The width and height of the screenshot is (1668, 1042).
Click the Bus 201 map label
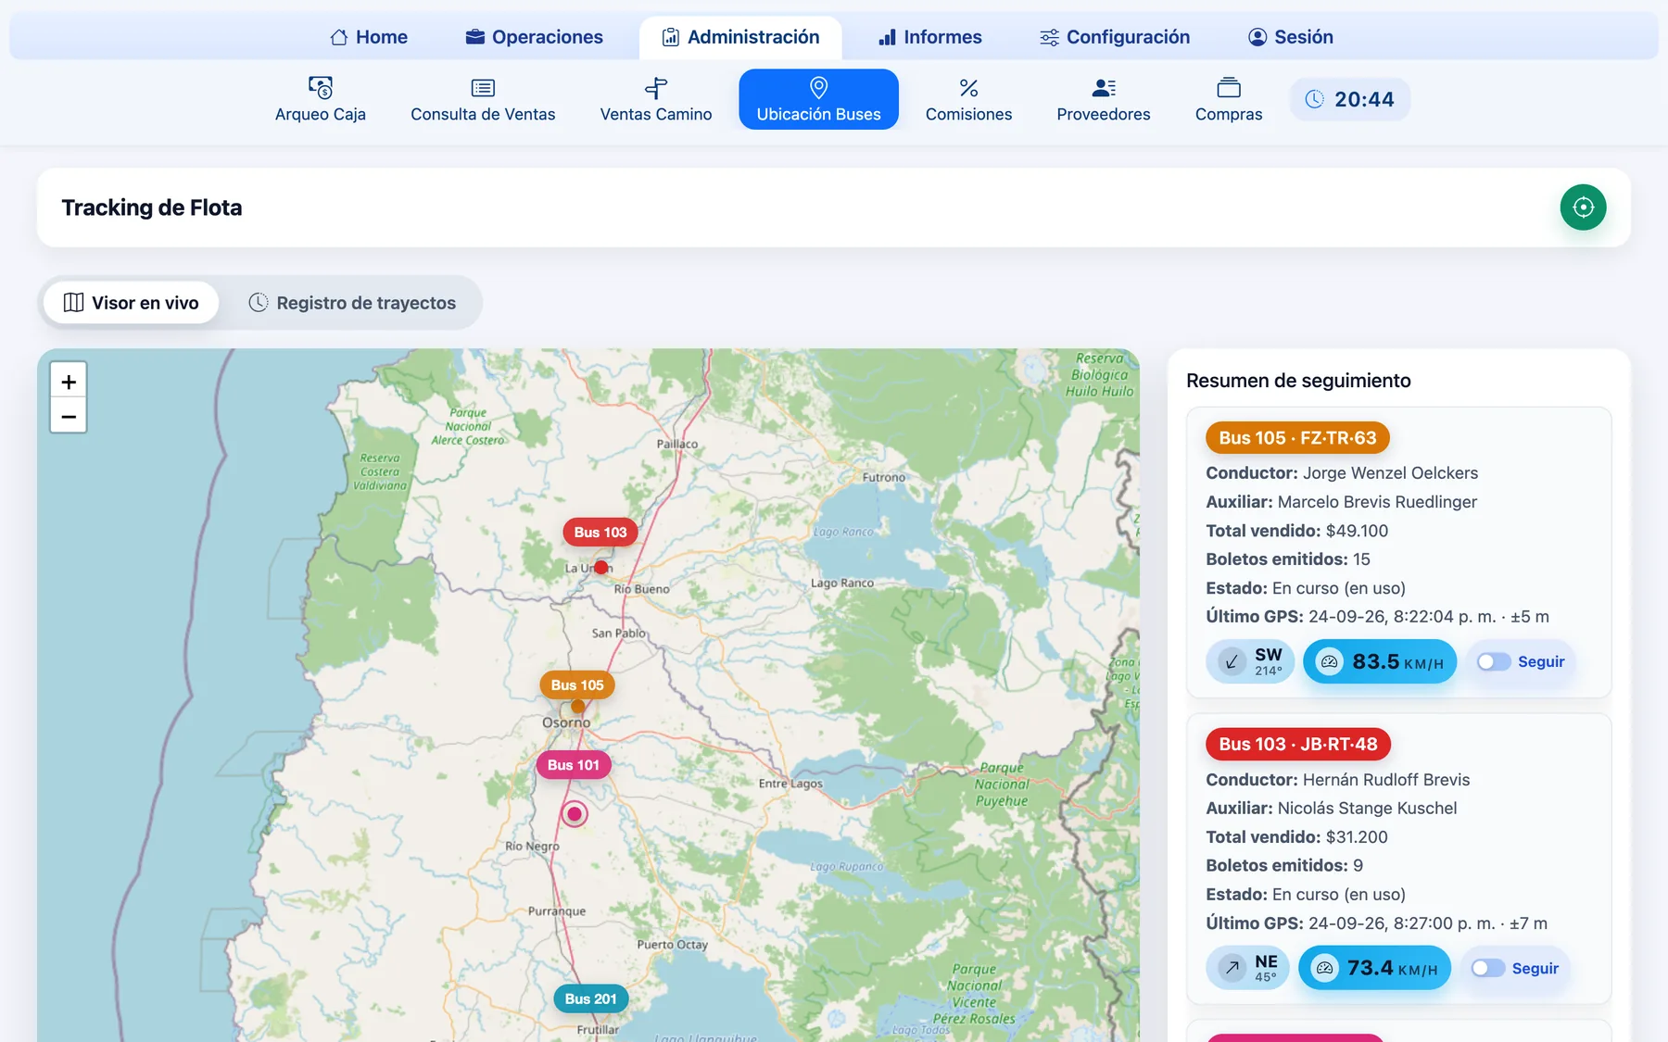[x=591, y=998]
